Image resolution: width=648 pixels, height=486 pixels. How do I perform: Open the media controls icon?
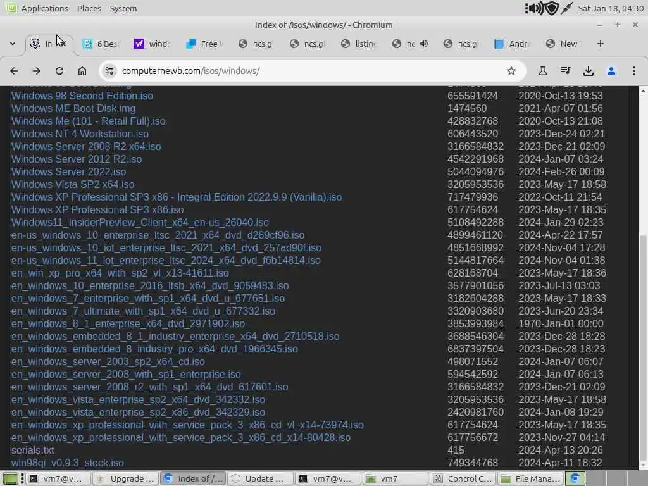[565, 71]
